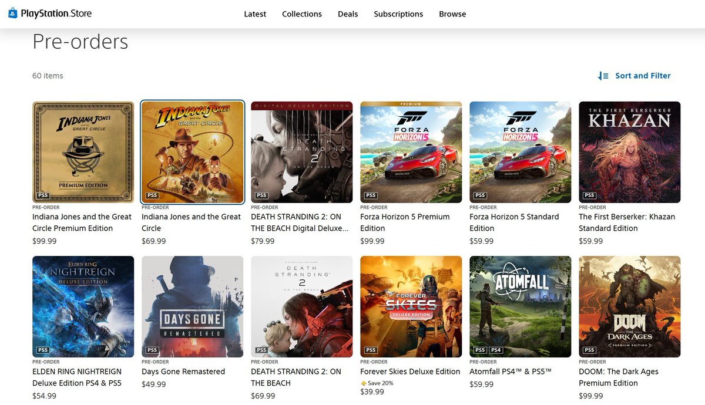Click title 'Days Gone Remastered'

coord(183,372)
